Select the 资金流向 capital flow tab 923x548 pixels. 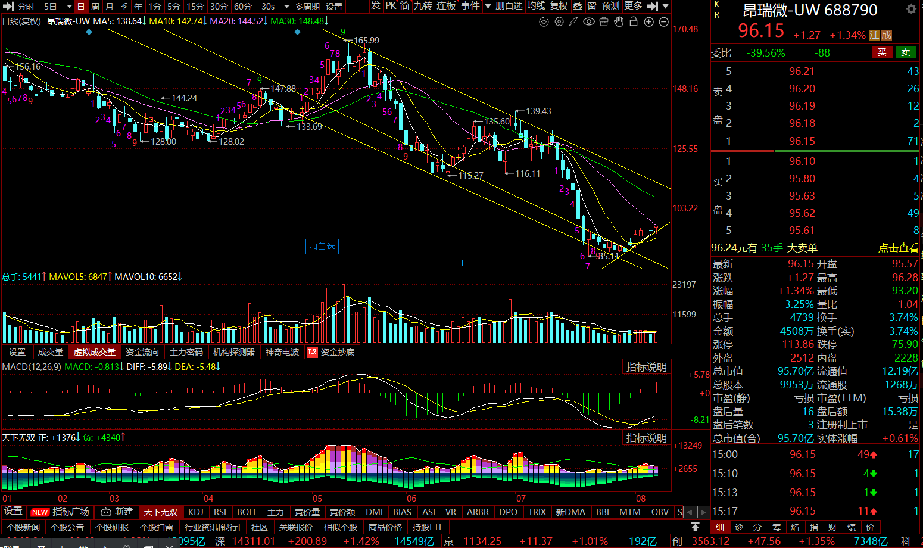tap(142, 352)
